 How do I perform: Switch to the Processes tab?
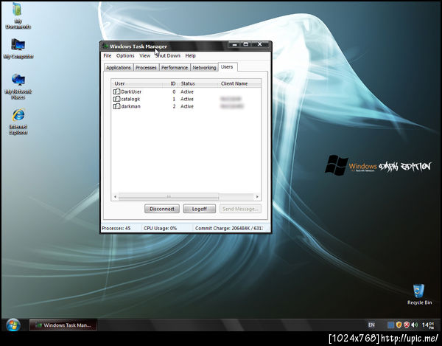pyautogui.click(x=146, y=67)
